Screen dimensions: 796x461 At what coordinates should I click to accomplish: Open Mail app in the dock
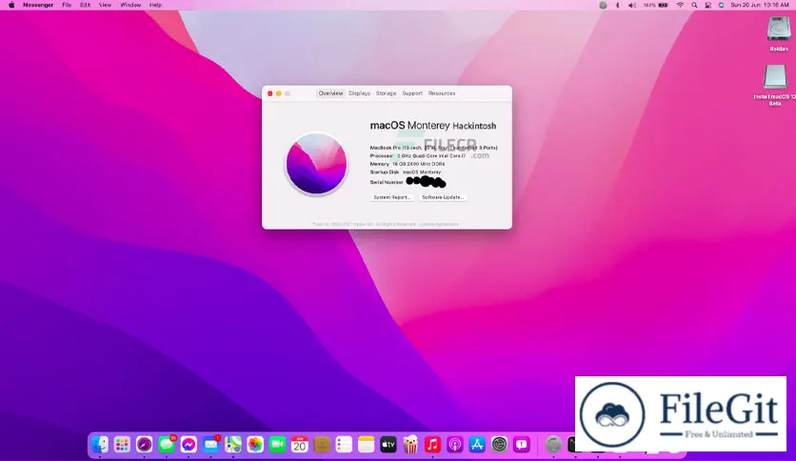tap(210, 445)
